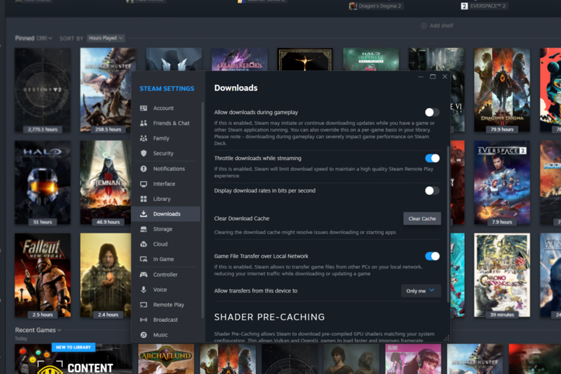Enable Allow downloads during gameplay

[x=432, y=112]
